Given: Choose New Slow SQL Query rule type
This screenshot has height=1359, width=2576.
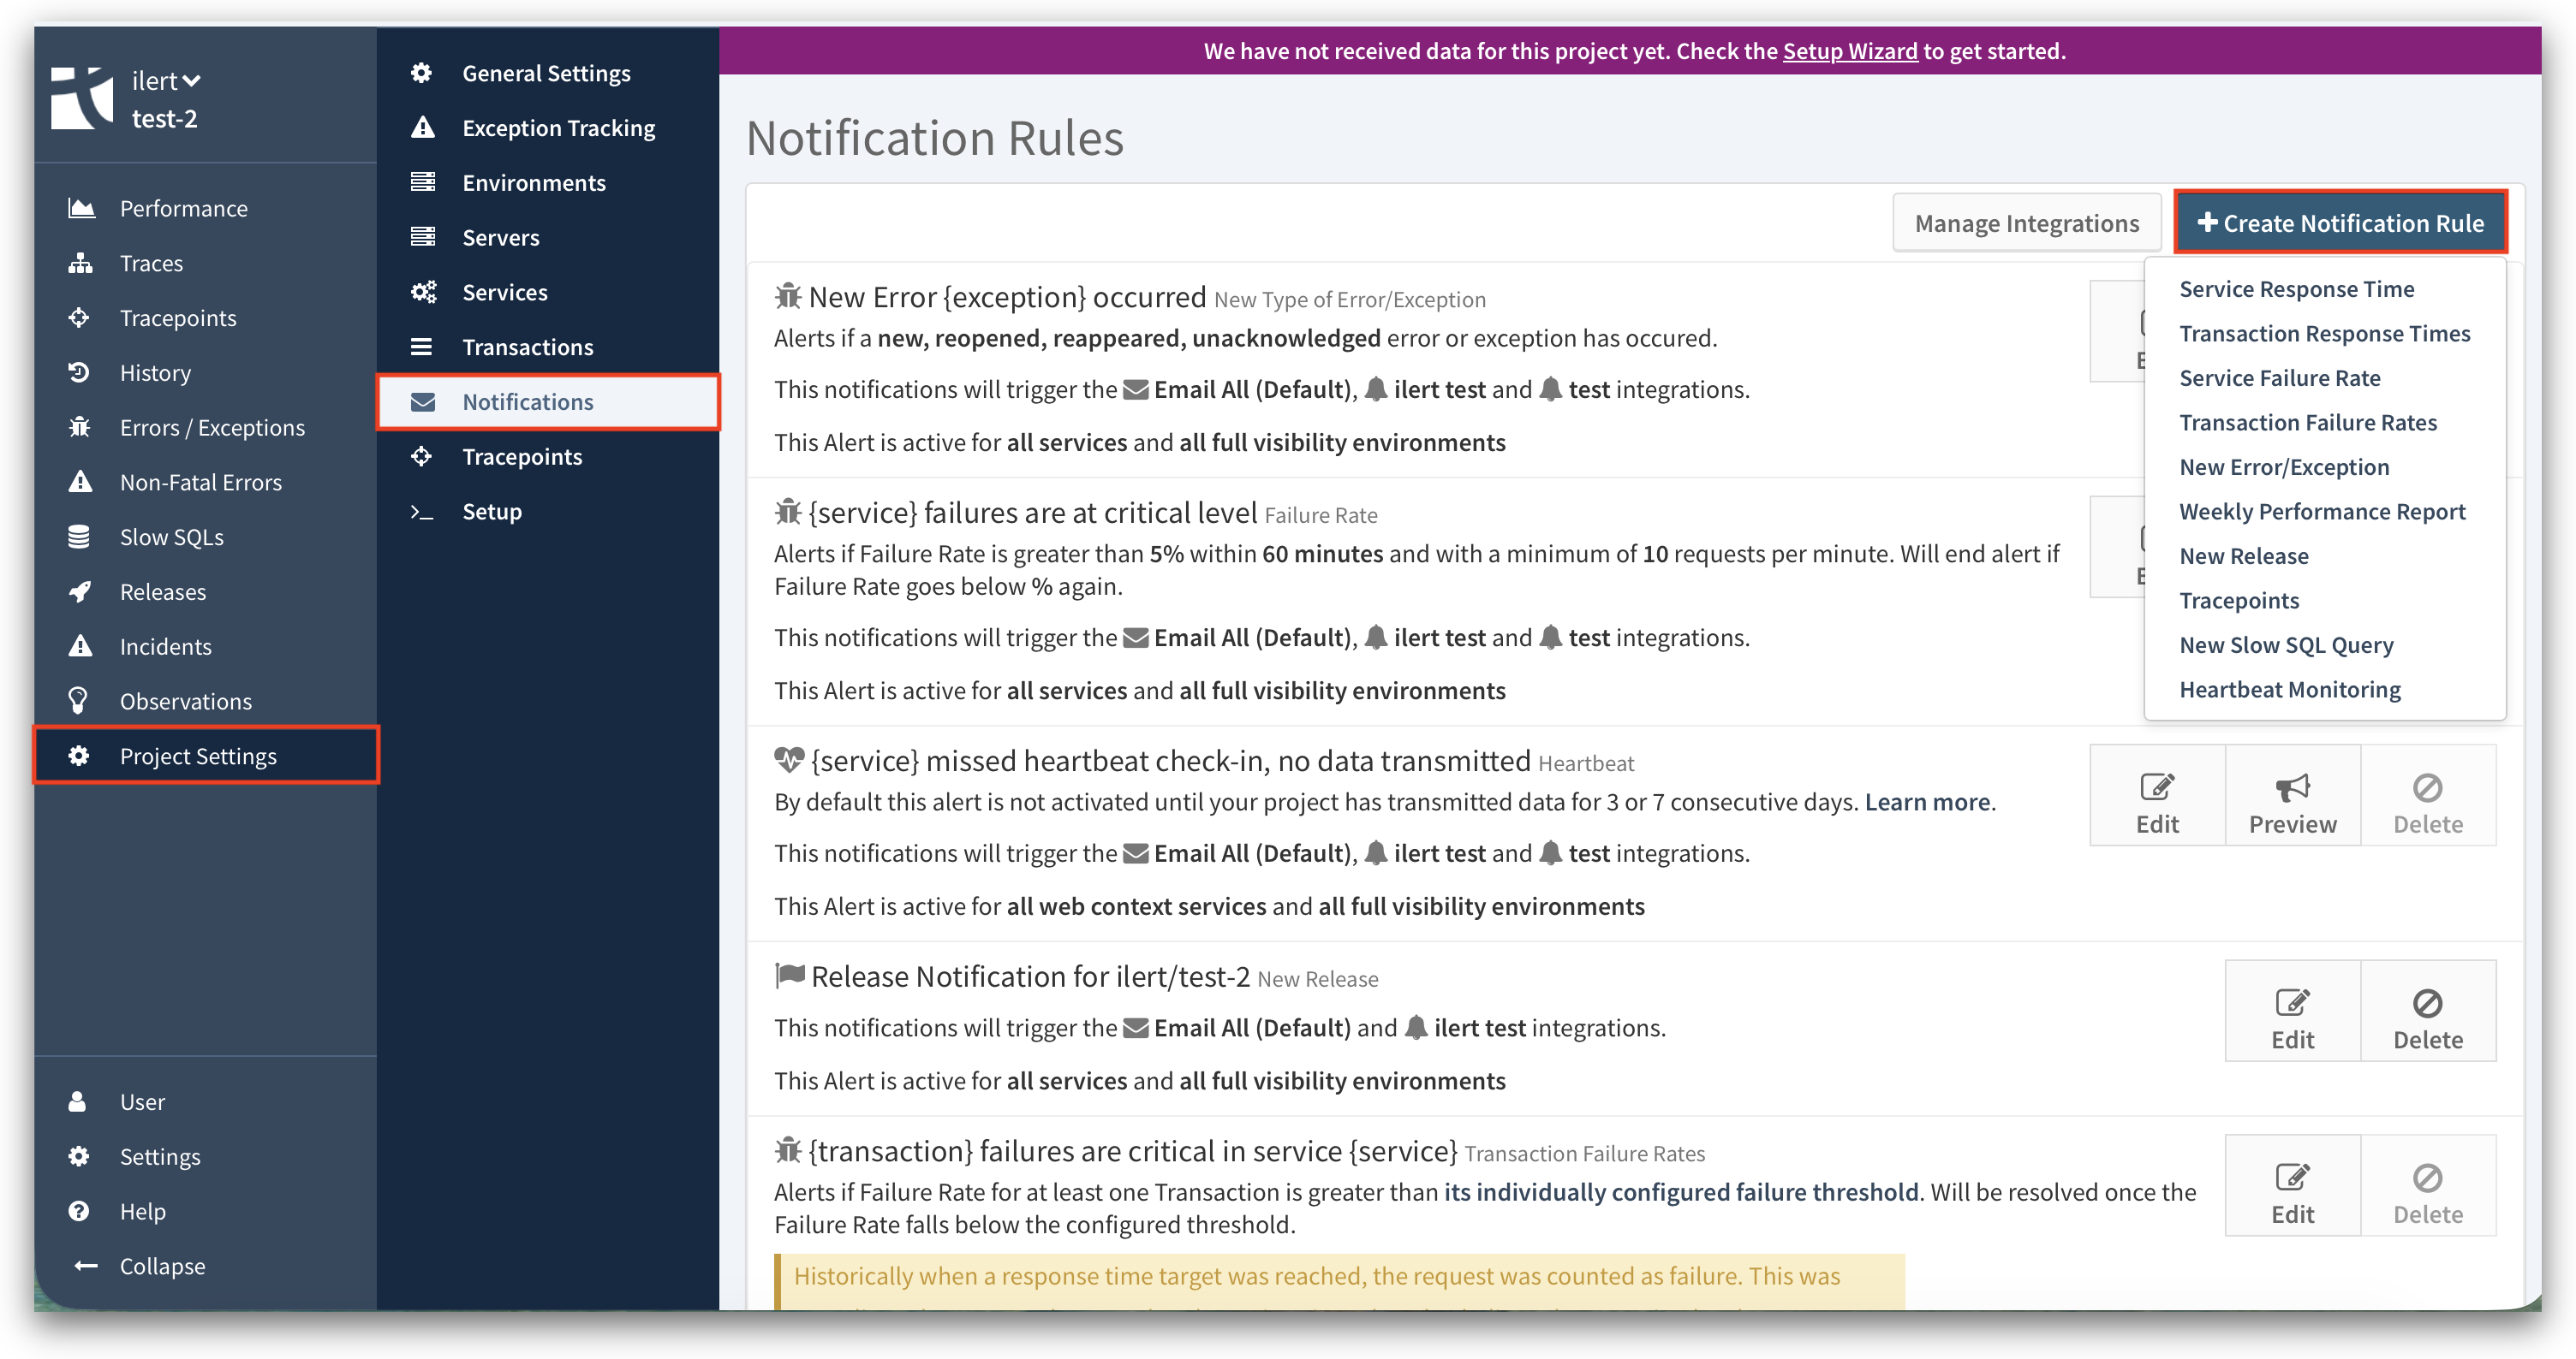Looking at the screenshot, I should pos(2286,644).
